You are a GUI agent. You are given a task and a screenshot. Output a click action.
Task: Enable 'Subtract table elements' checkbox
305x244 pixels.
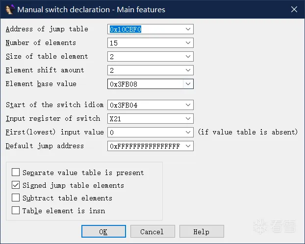click(x=16, y=198)
